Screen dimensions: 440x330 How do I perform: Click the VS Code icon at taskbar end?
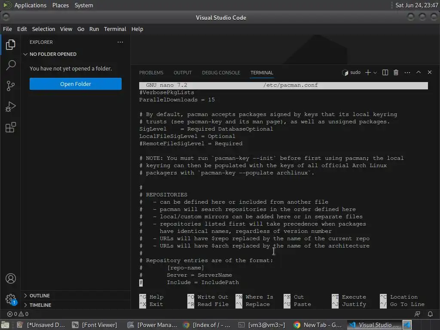[x=407, y=325]
